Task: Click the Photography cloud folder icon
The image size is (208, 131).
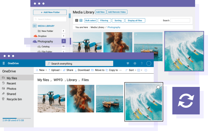Action: [x=35, y=41]
